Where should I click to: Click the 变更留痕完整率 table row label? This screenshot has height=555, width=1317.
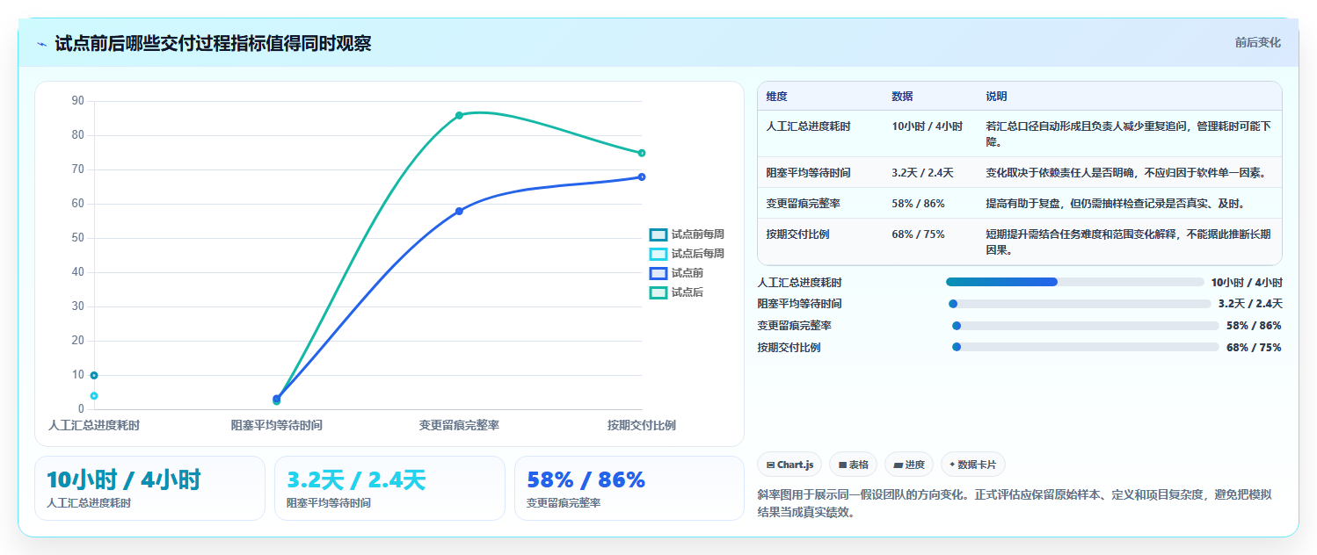point(803,204)
